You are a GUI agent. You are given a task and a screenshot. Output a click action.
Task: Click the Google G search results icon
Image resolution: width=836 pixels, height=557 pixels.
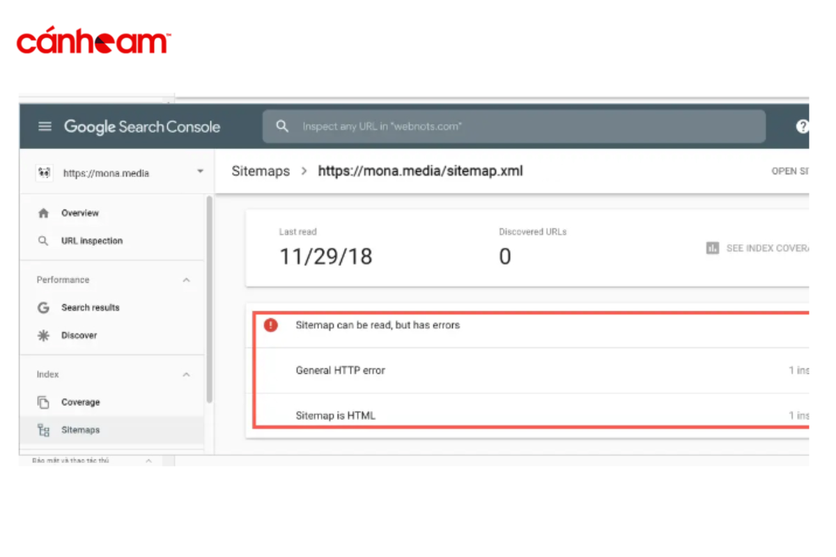43,308
